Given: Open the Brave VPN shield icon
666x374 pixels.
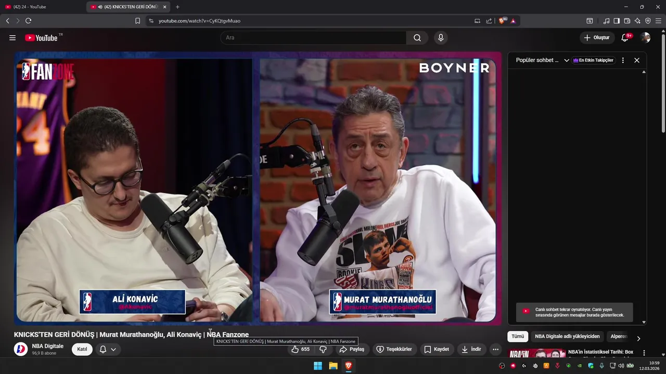Looking at the screenshot, I should click(648, 21).
